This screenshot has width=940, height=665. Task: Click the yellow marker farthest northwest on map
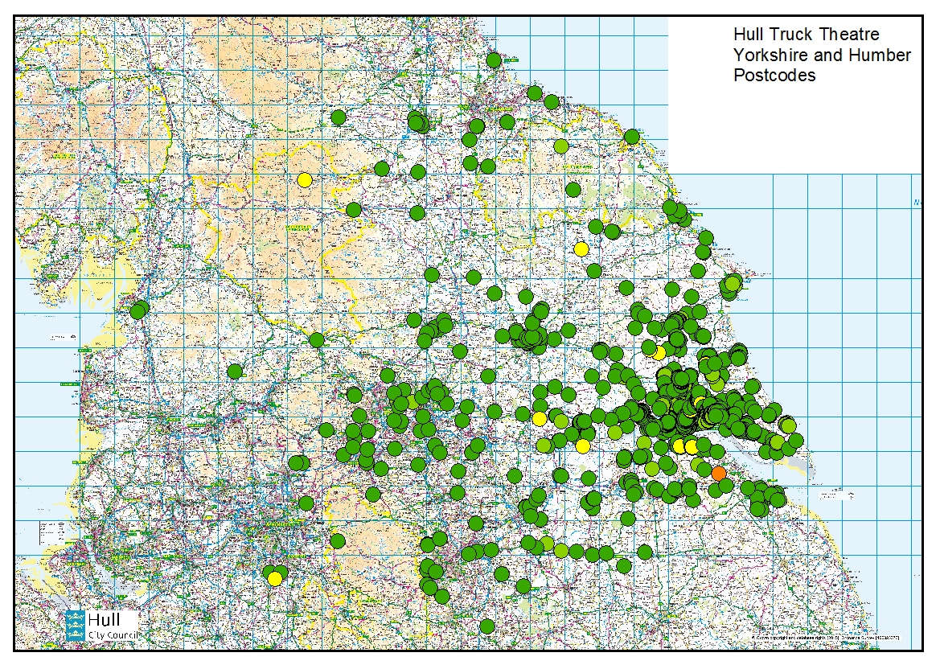[x=304, y=179]
